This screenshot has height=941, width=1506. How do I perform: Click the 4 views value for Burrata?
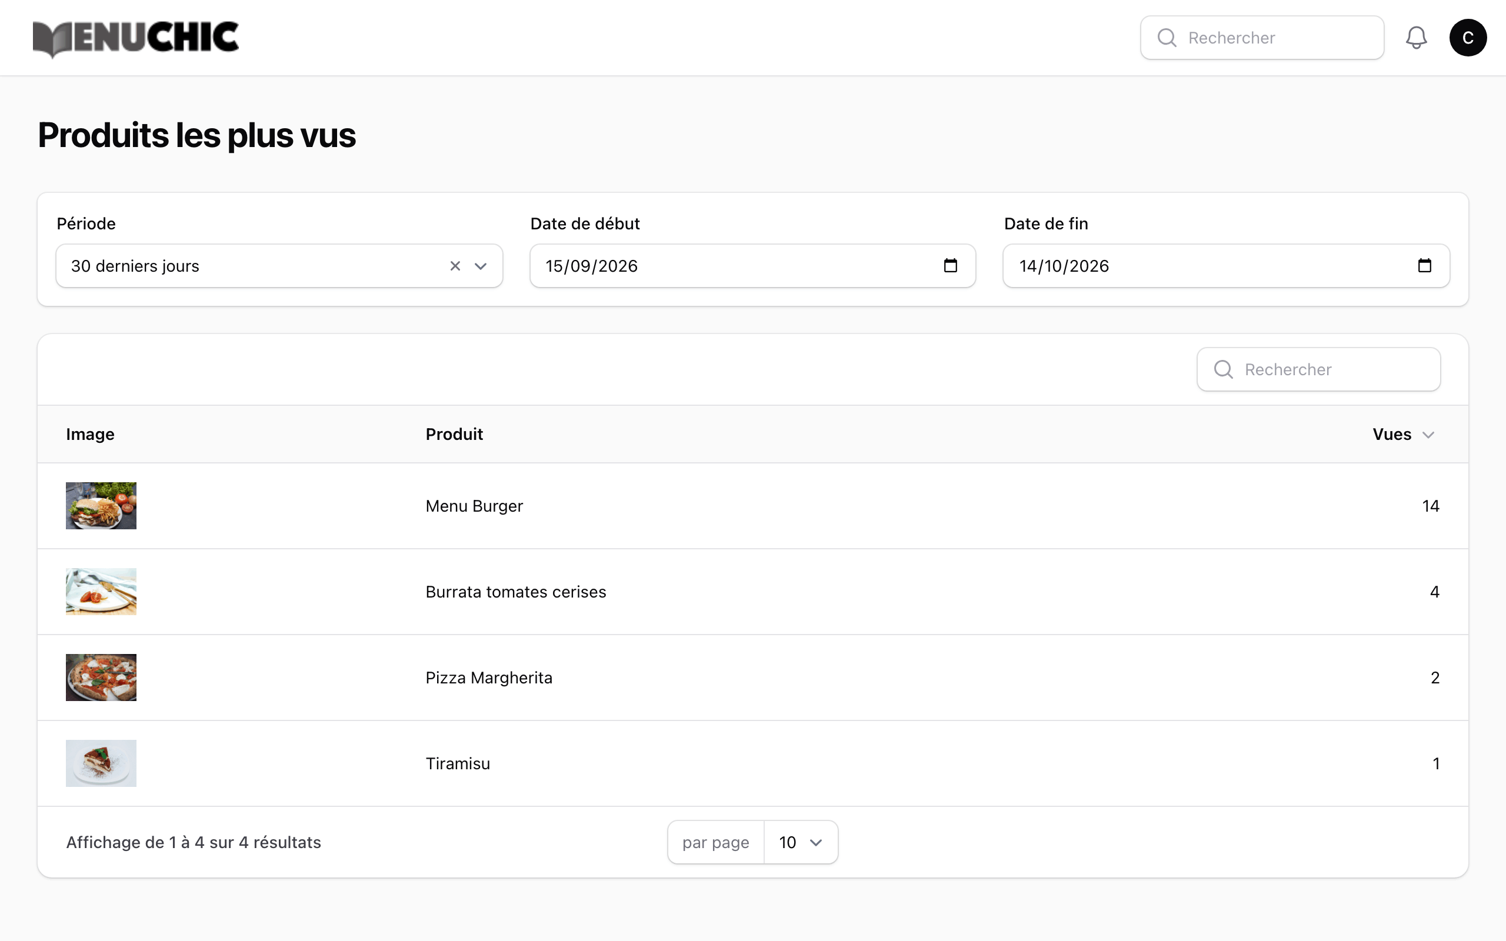click(1435, 592)
